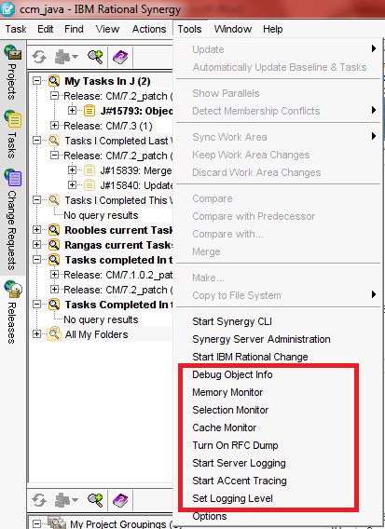
Task: Choose Turn On RFC Dump entry
Action: click(x=235, y=445)
